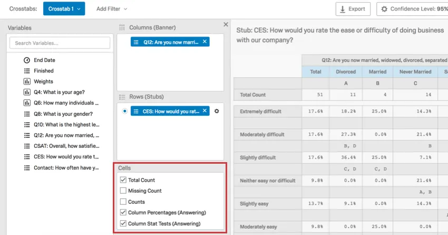Image resolution: width=448 pixels, height=235 pixels.
Task: Open the Crosstab 1 dropdown
Action: click(64, 9)
